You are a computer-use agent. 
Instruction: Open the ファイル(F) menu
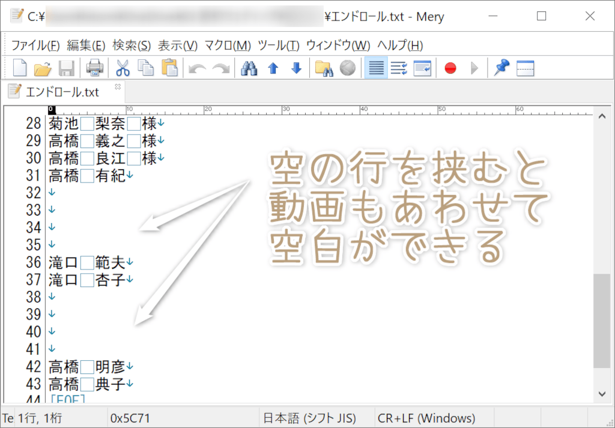(35, 45)
